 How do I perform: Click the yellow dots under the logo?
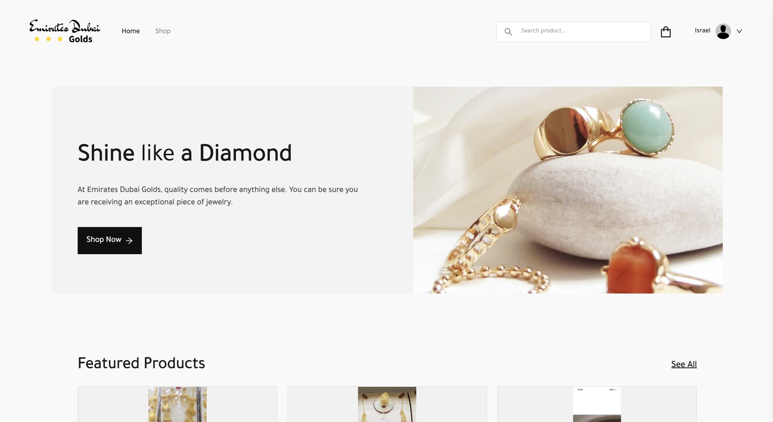point(48,39)
